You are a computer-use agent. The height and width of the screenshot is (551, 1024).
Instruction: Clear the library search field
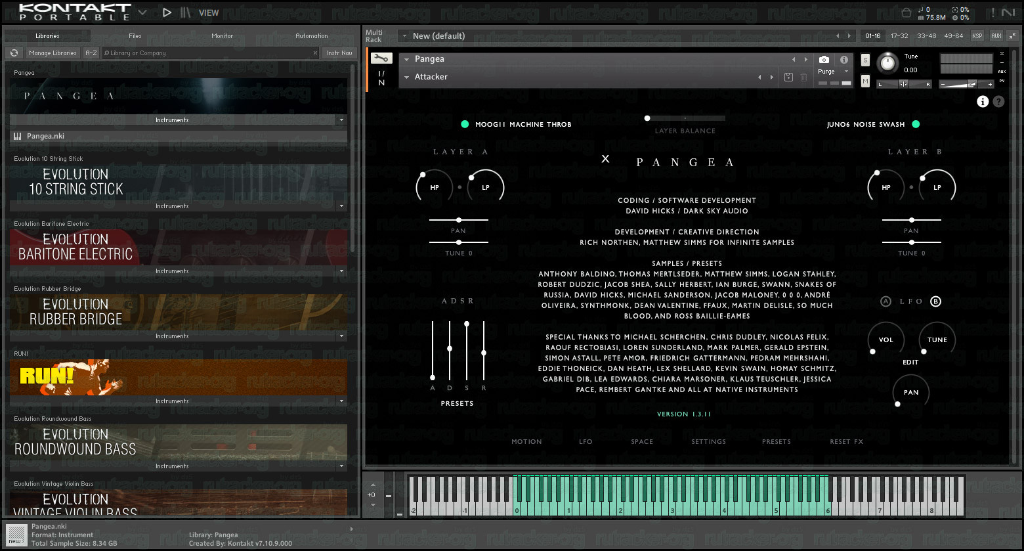click(315, 53)
